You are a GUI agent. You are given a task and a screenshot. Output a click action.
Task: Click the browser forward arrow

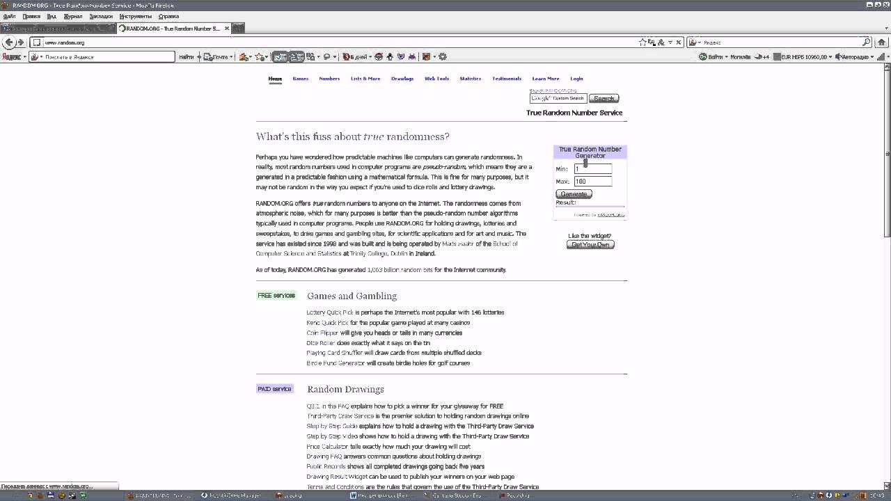tap(21, 42)
